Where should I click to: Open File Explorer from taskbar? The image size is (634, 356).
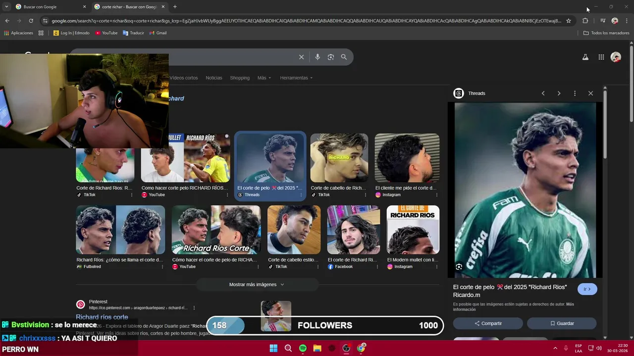(317, 348)
